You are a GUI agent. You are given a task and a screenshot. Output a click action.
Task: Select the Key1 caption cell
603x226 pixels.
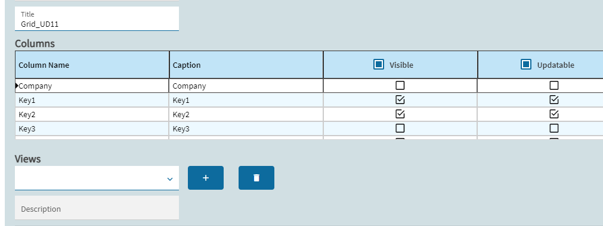[246, 100]
